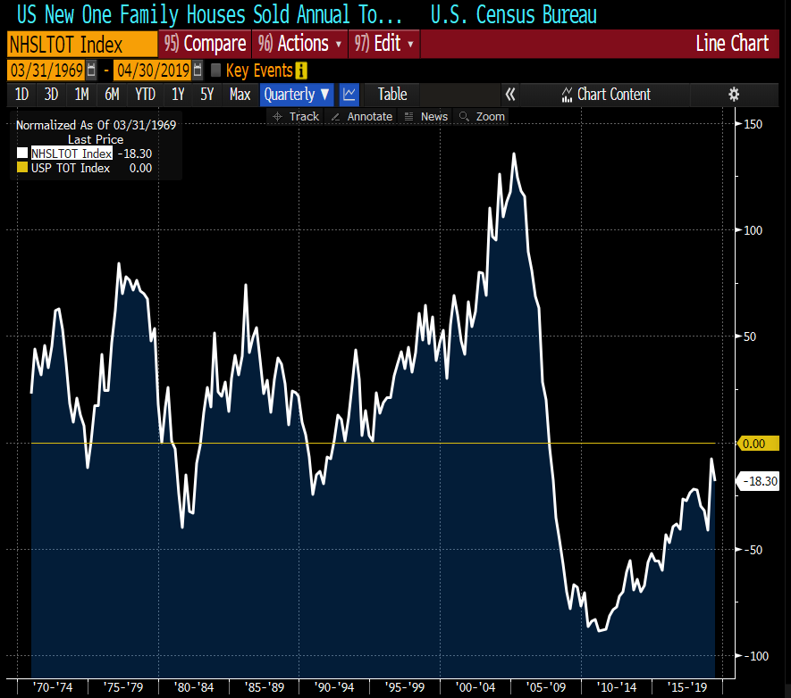The width and height of the screenshot is (791, 698).
Task: Select the line chart type icon
Action: 349,94
